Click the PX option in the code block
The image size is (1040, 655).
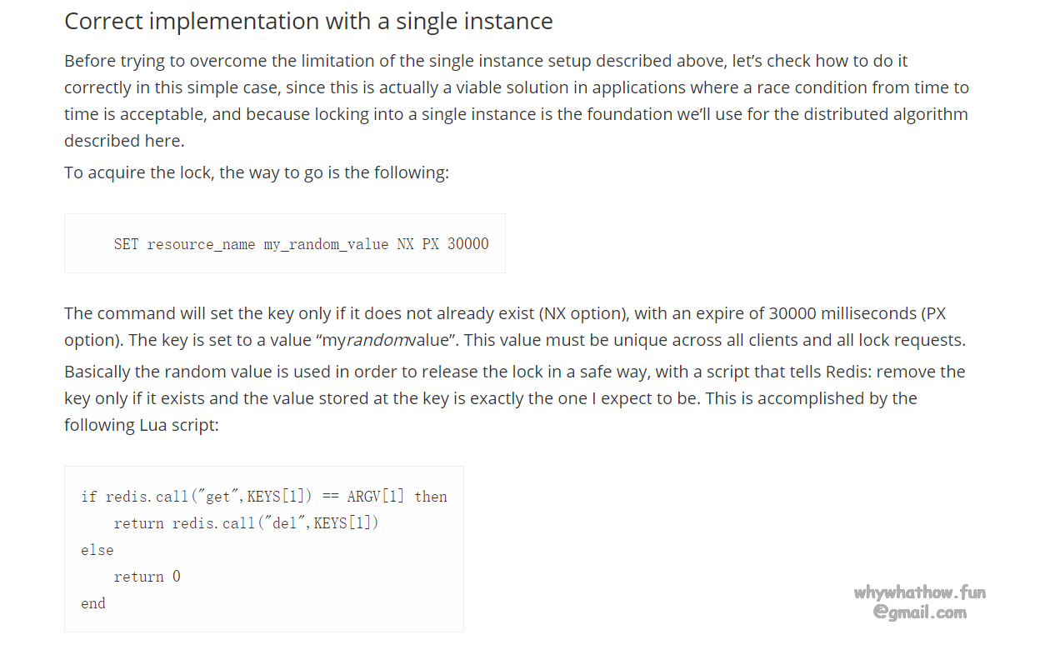tap(431, 244)
